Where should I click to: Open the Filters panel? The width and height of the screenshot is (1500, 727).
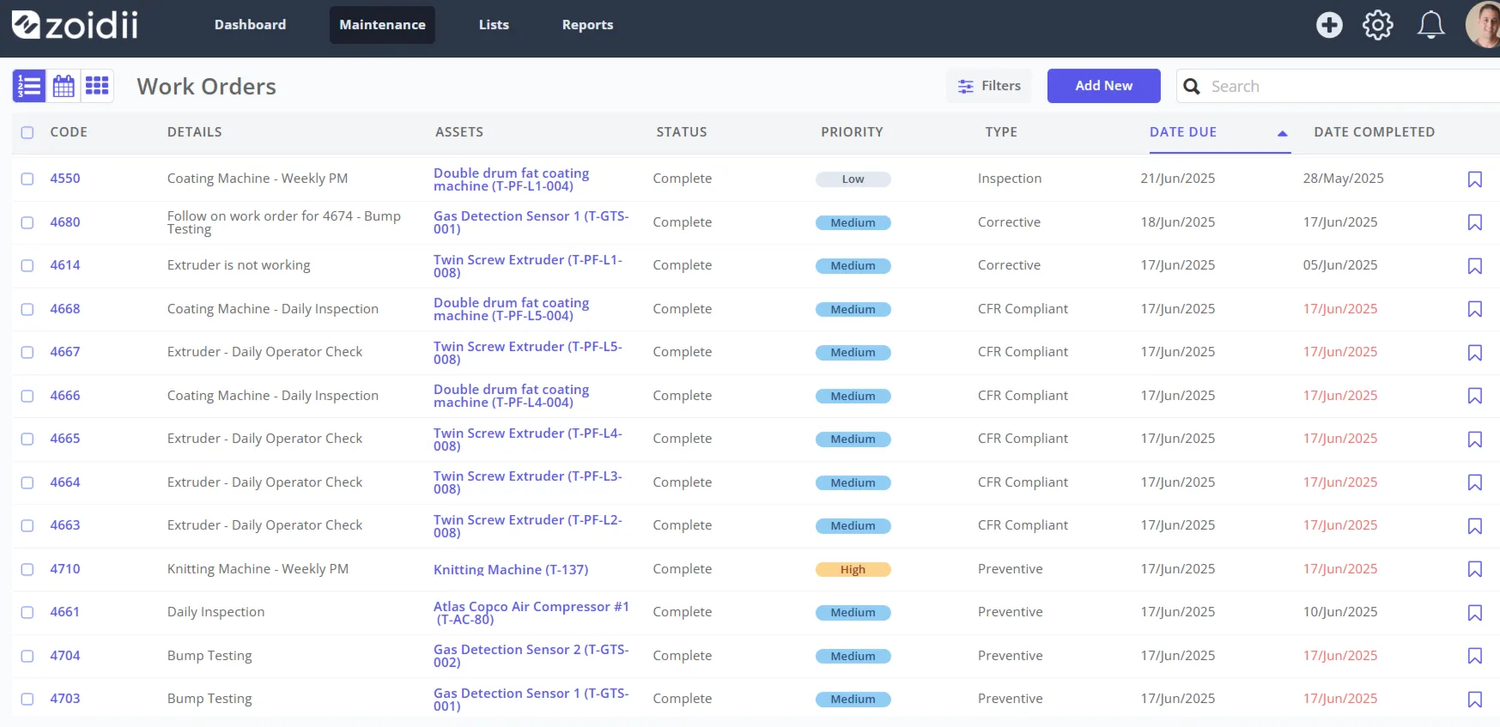[989, 86]
